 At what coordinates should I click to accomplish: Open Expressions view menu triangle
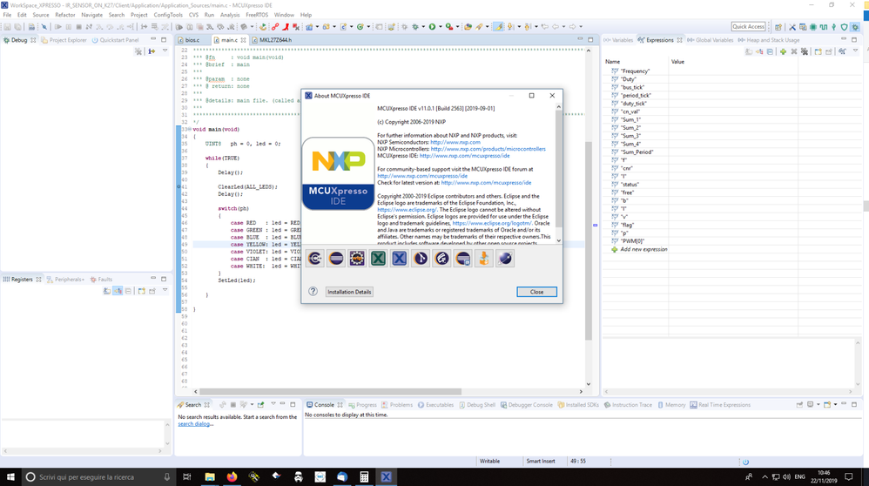point(855,51)
